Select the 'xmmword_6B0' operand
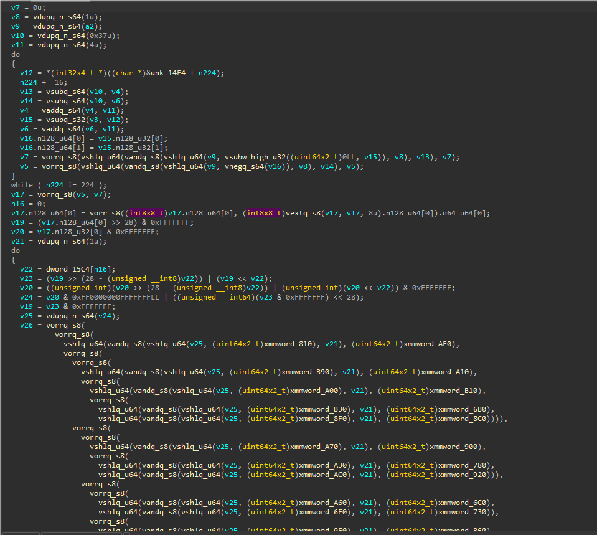Viewport: 597px width, 535px height. (462, 409)
